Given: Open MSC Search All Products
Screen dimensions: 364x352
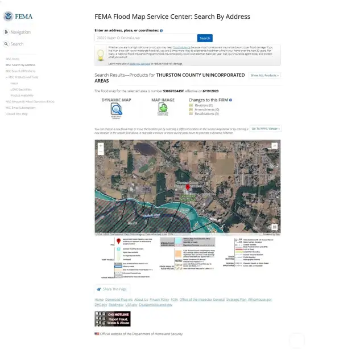Looking at the screenshot, I should click(20, 71).
